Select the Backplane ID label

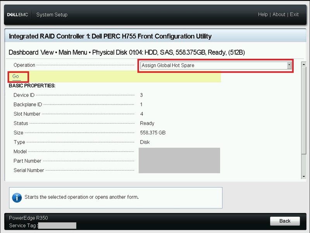28,104
